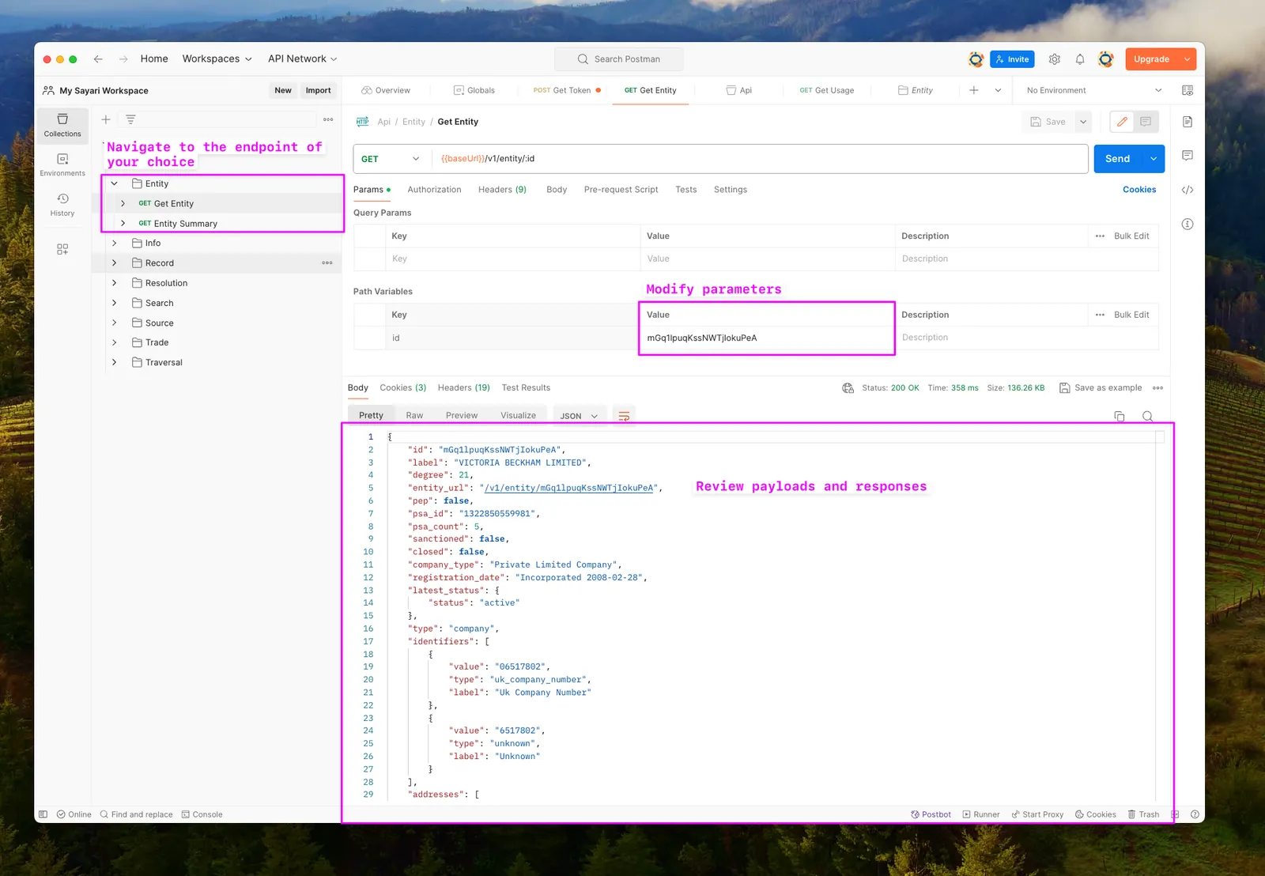The image size is (1265, 876).
Task: Collapse the Entity folder
Action: (115, 183)
